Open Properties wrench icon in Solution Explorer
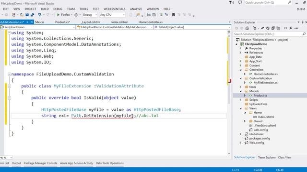Image resolution: width=307 pixels, height=172 pixels. 291,28
